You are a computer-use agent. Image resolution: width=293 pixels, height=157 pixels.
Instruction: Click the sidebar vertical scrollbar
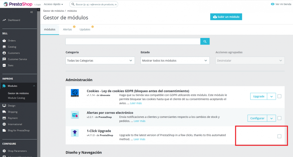tap(39, 82)
